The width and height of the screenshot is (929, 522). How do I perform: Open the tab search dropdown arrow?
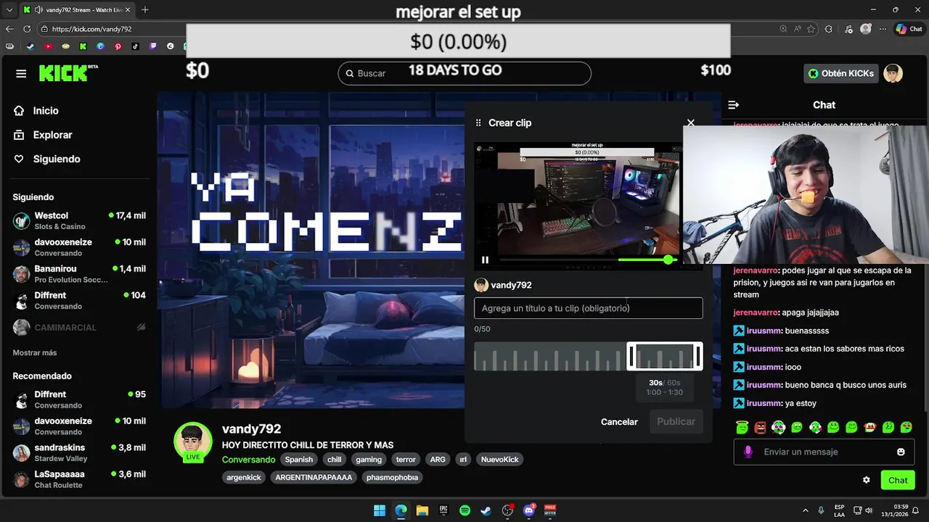9,9
